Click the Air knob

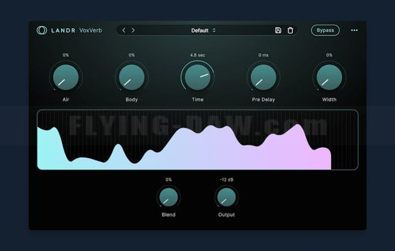point(66,77)
